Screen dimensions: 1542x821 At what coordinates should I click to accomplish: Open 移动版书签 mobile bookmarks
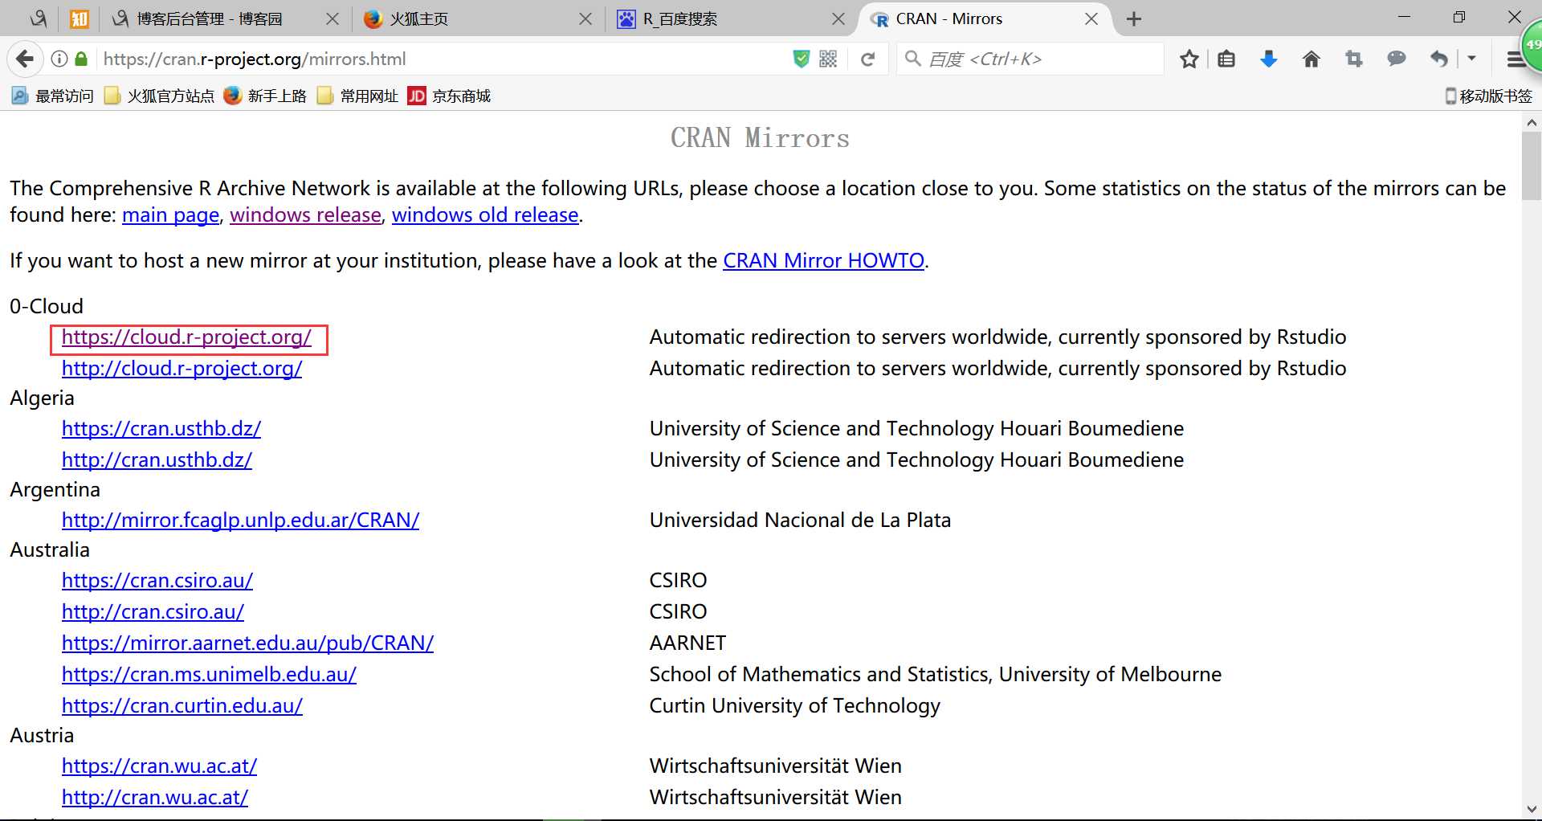pyautogui.click(x=1488, y=96)
